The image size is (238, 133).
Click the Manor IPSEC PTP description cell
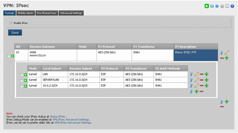[196, 55]
